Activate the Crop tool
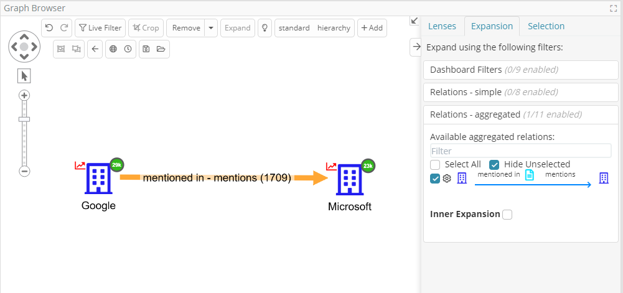The width and height of the screenshot is (623, 293). point(146,28)
